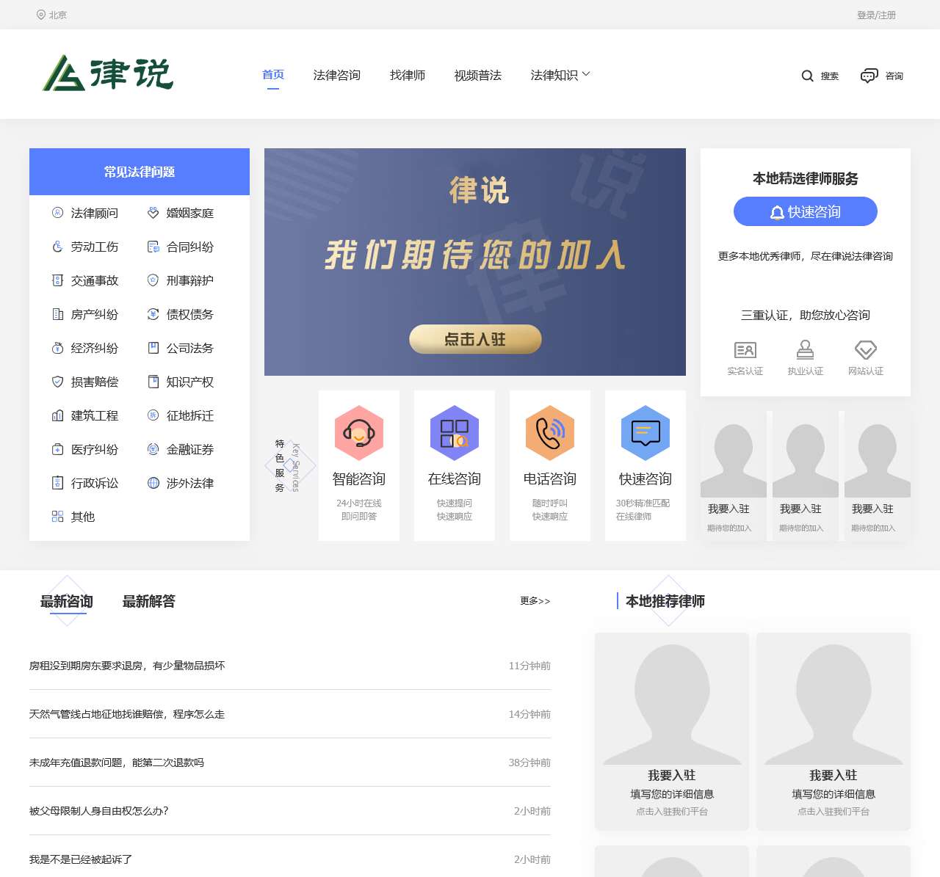Open the 视频普法 nav item

coord(478,75)
